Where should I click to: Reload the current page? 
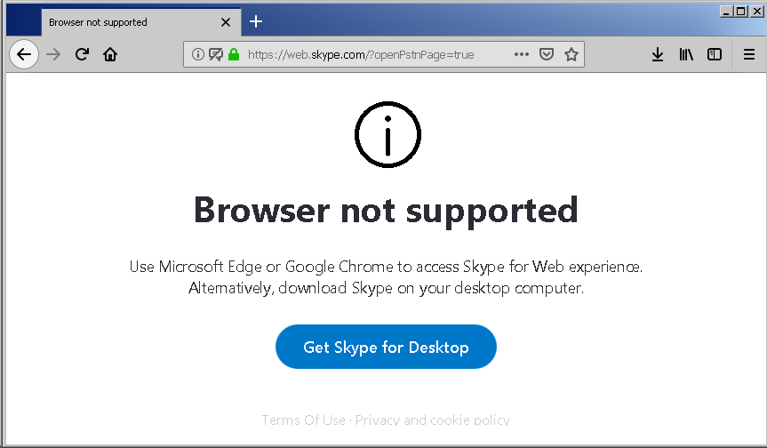82,54
